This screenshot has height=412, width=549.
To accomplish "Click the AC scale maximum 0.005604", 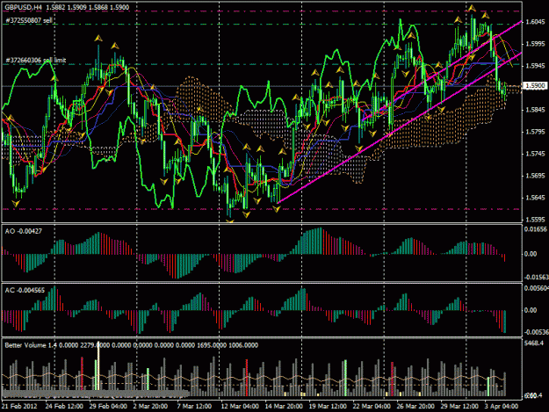I will point(536,288).
